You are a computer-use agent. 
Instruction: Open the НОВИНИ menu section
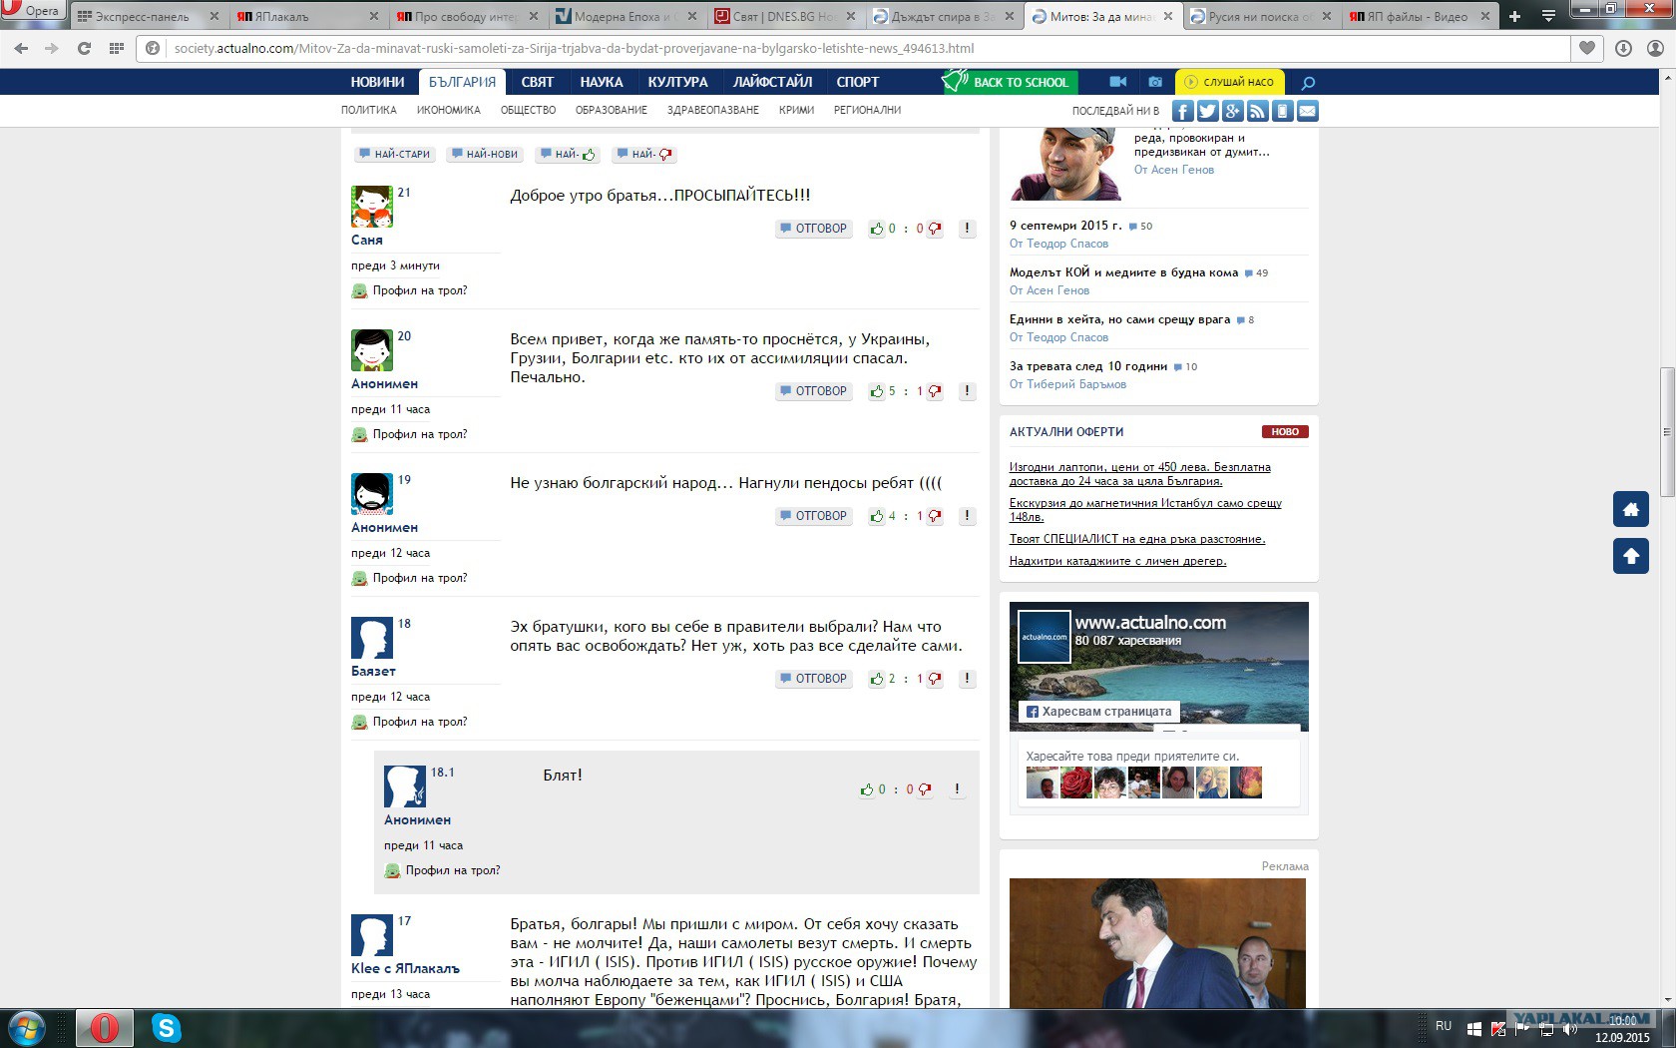(x=377, y=82)
